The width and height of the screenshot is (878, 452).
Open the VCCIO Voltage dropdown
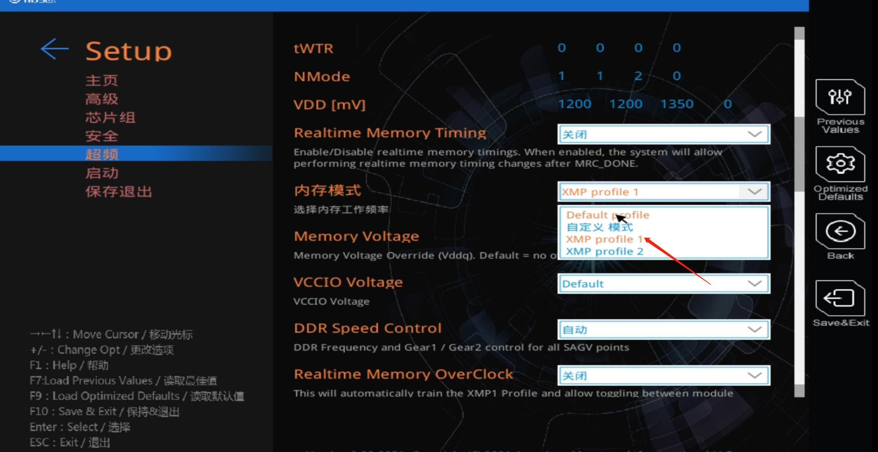663,283
